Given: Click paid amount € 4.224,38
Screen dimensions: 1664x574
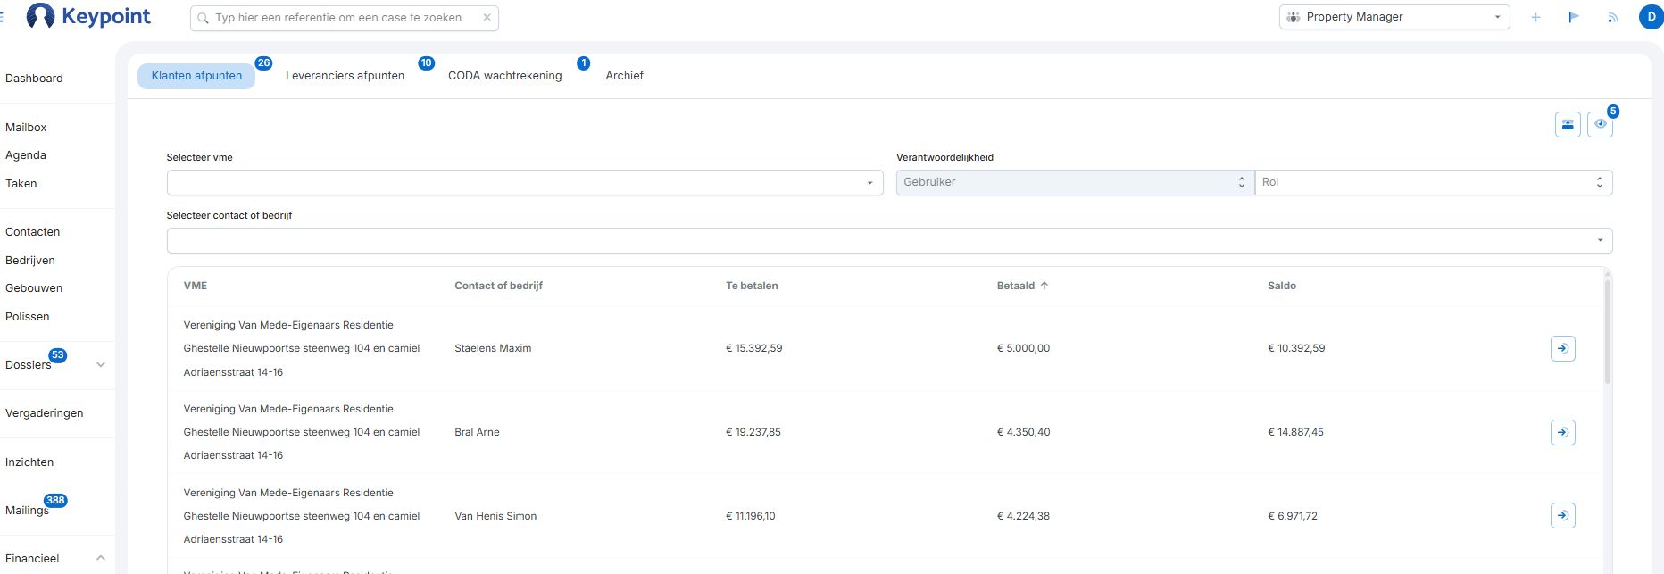Looking at the screenshot, I should pyautogui.click(x=1023, y=516).
